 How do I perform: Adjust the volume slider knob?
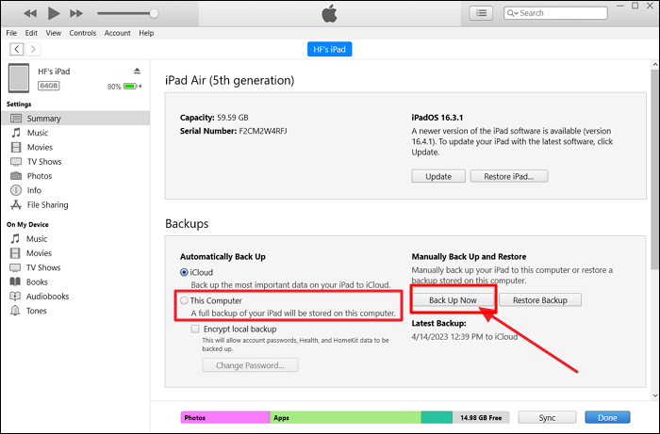pos(153,13)
